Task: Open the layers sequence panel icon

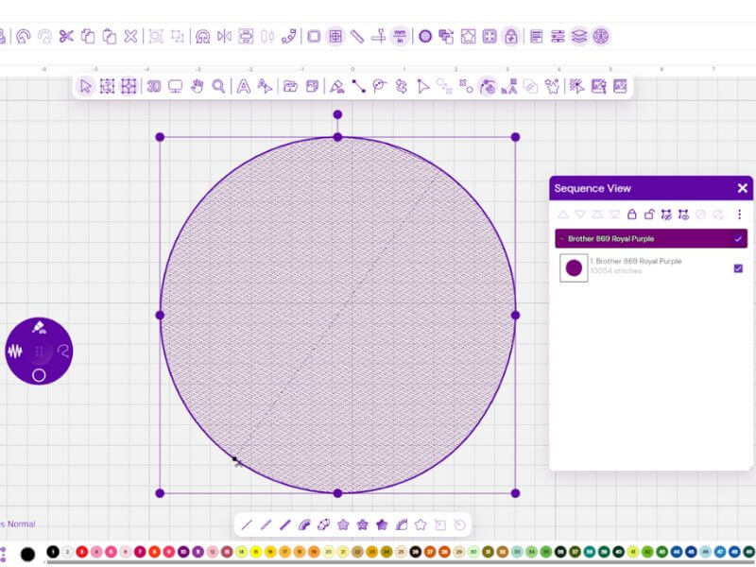Action: 579,36
